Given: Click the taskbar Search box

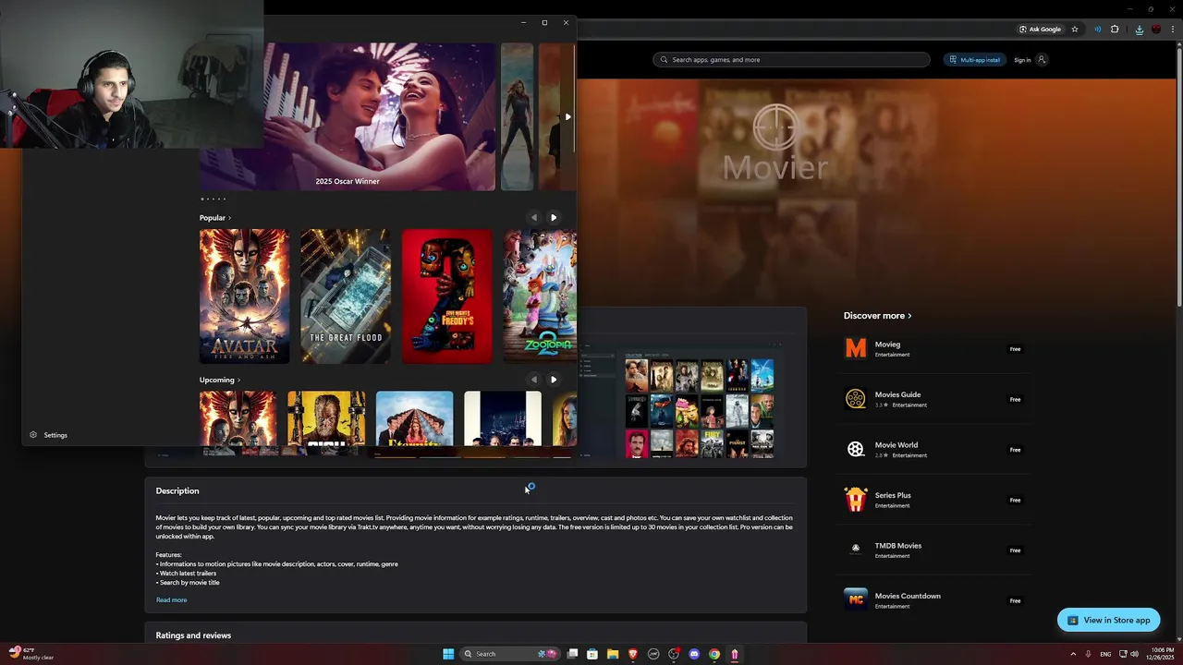Looking at the screenshot, I should [x=511, y=654].
